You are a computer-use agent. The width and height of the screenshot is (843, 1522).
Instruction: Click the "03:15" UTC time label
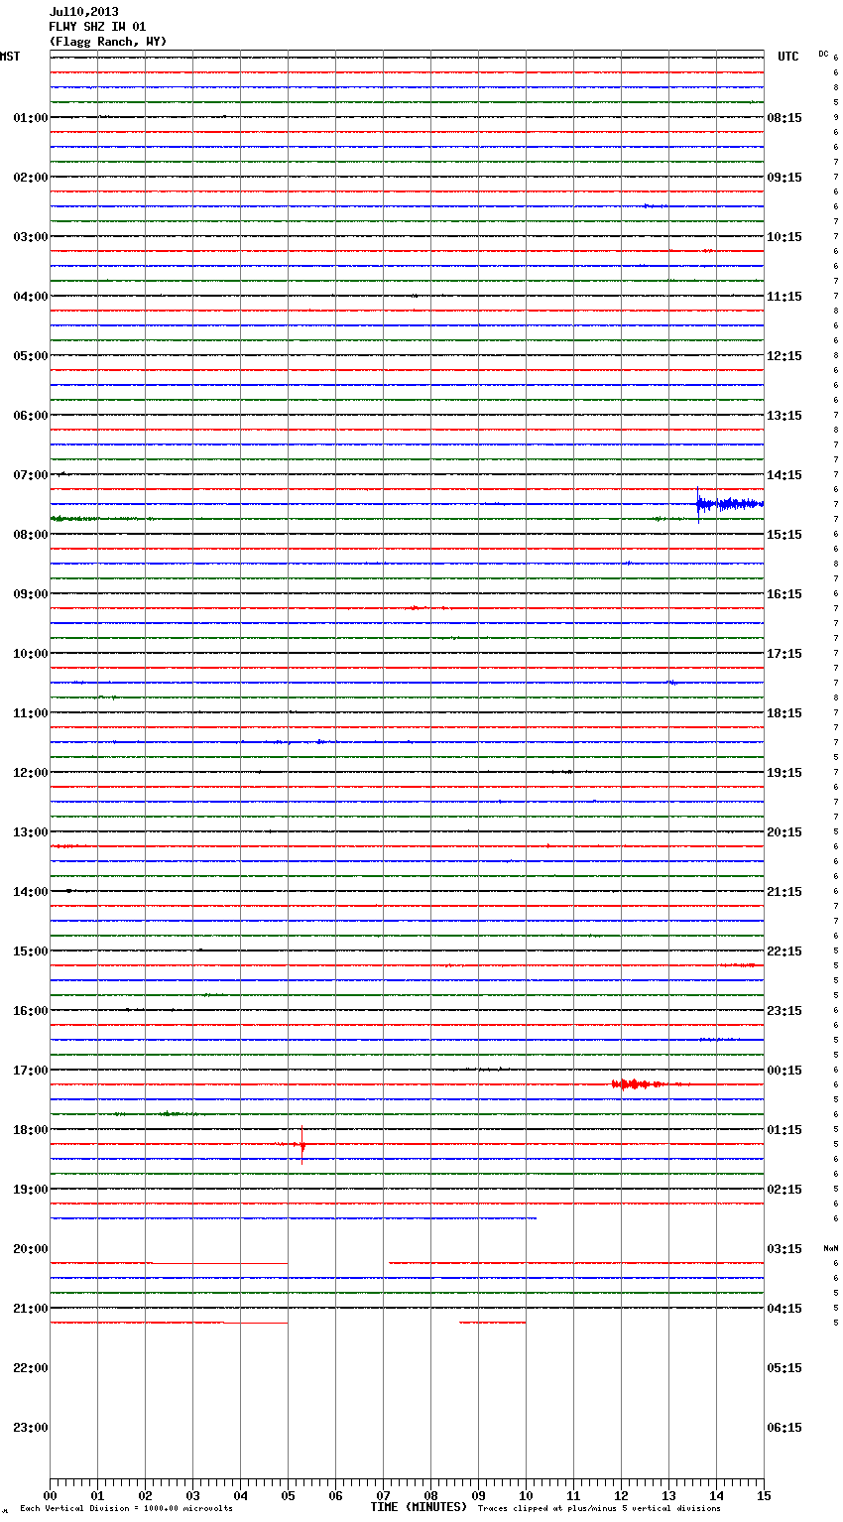(x=784, y=1249)
